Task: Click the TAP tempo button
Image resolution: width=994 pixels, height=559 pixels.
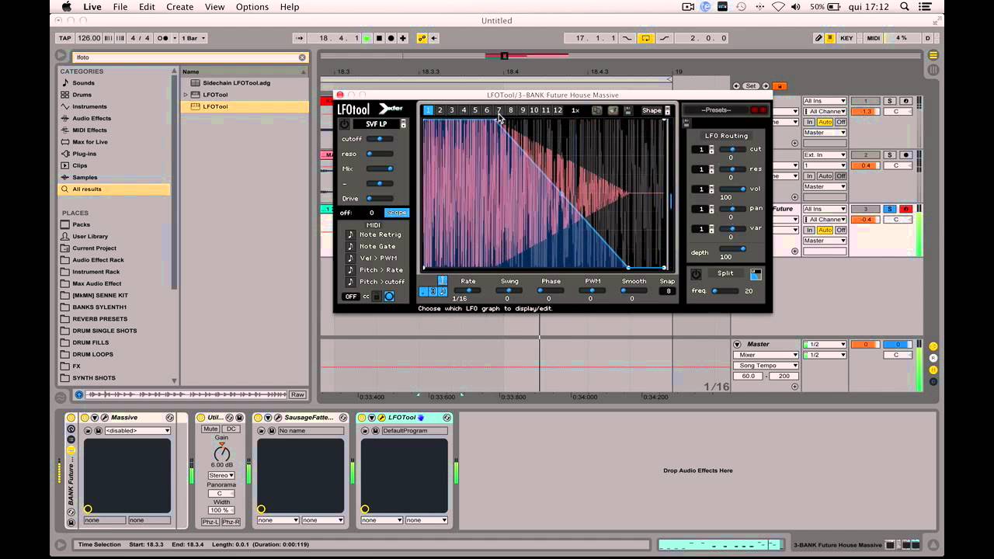Action: pyautogui.click(x=65, y=38)
